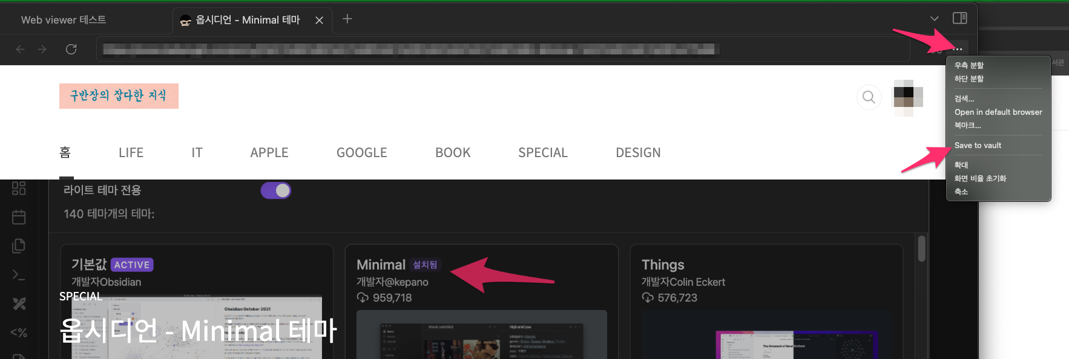1069x359 pixels.
Task: Click the grid canvas ribbon icon
Action: pos(19,188)
